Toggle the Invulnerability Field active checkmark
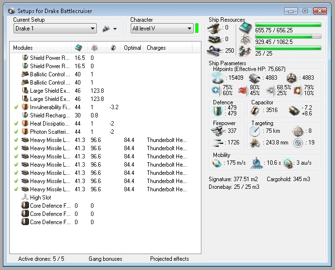The width and height of the screenshot is (335, 270). 16,107
